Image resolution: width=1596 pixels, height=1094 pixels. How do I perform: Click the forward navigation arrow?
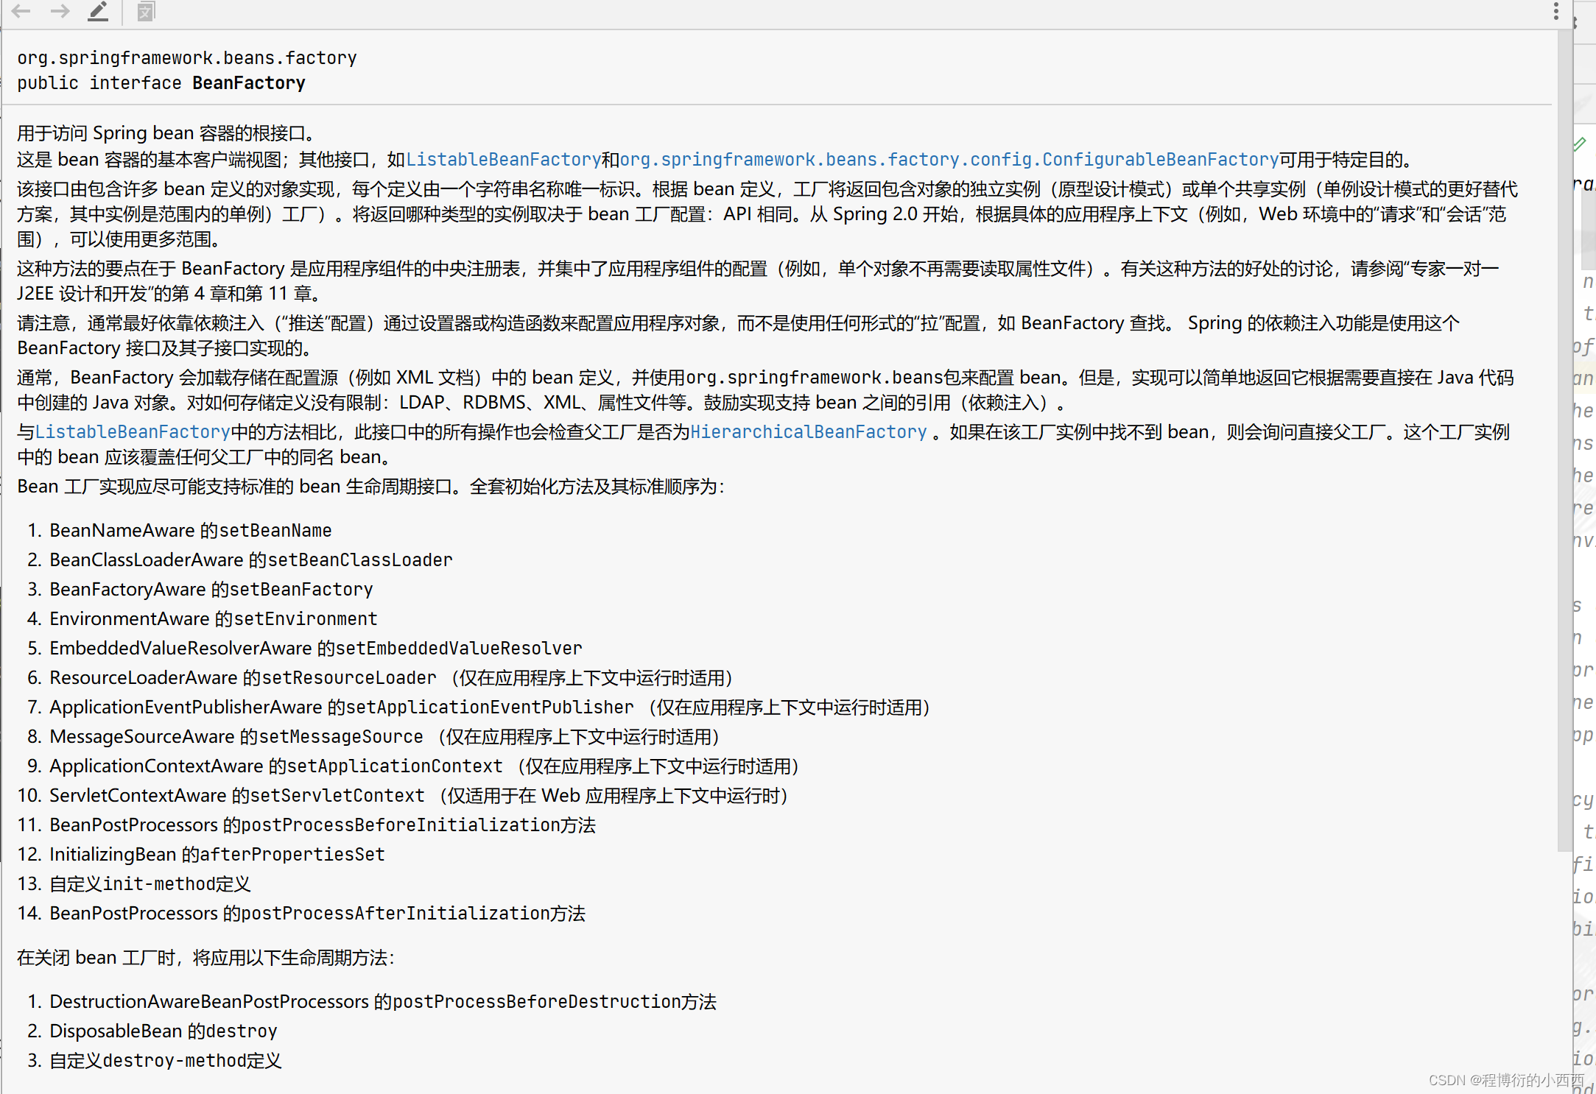pyautogui.click(x=60, y=11)
